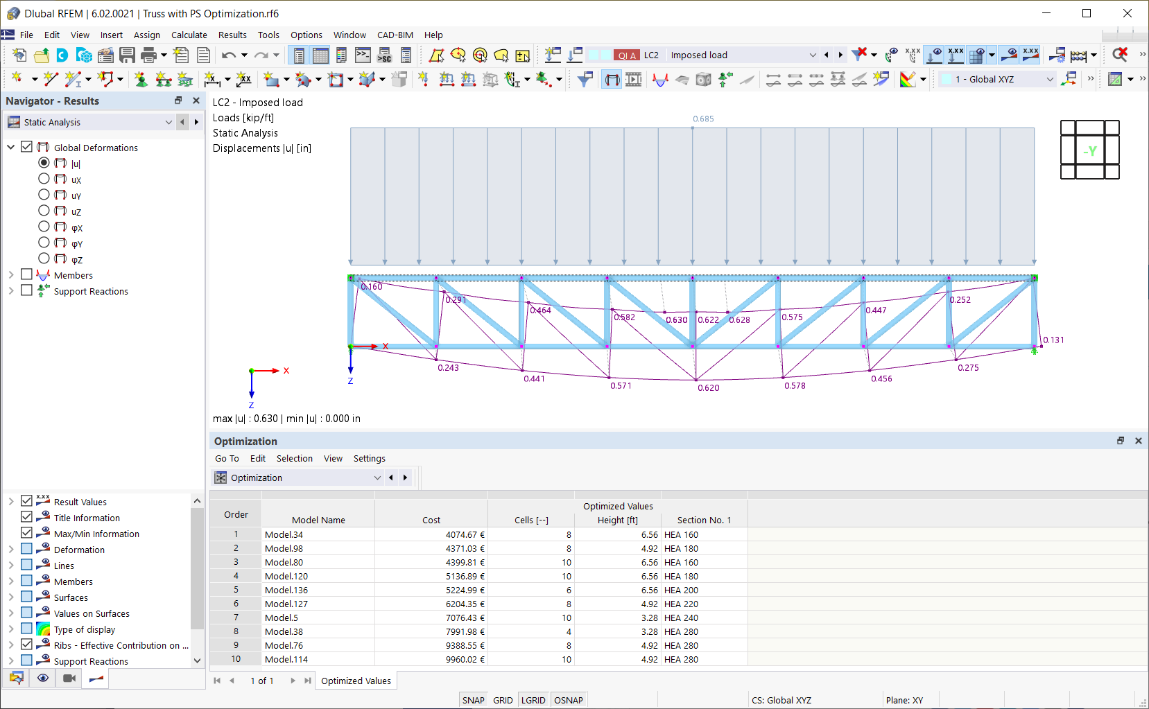The image size is (1149, 709).
Task: Select the Model.34 row in table
Action: [x=478, y=534]
